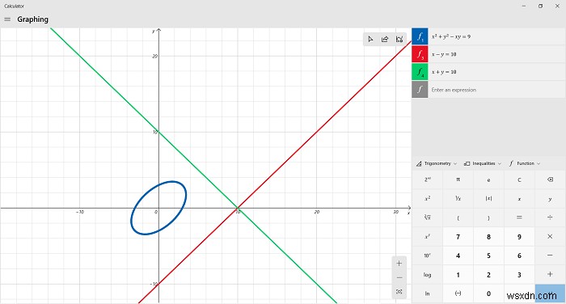The width and height of the screenshot is (566, 304).
Task: Insert pi with the π key
Action: (x=458, y=179)
